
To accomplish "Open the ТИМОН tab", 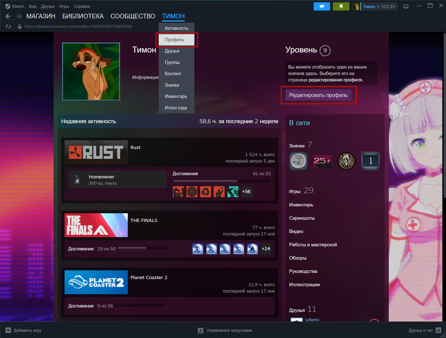I will click(174, 16).
